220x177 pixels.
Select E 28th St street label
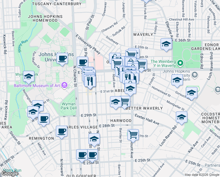point(107,126)
